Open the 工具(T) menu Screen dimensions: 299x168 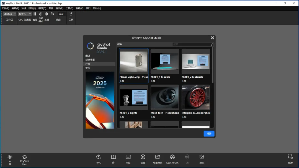69,8
